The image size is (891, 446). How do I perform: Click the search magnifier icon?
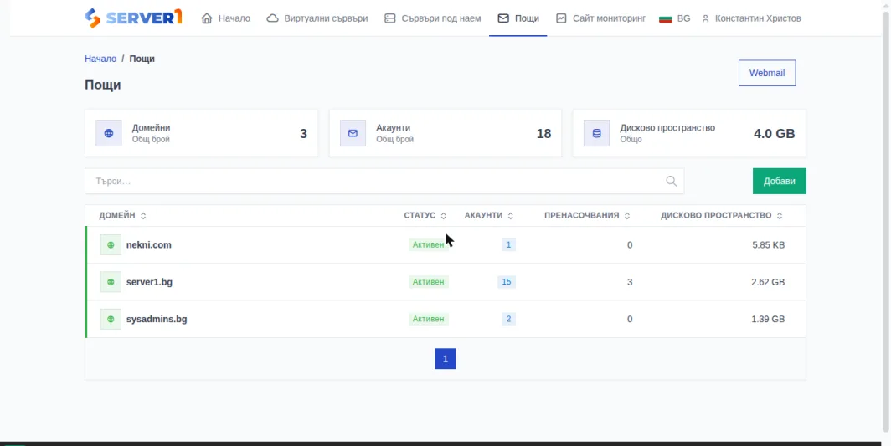671,182
